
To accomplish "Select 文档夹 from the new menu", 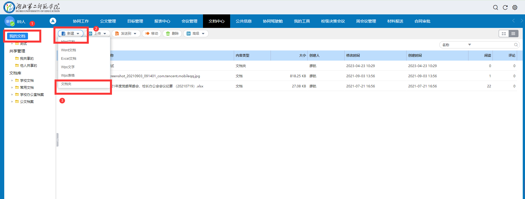I will pos(66,84).
